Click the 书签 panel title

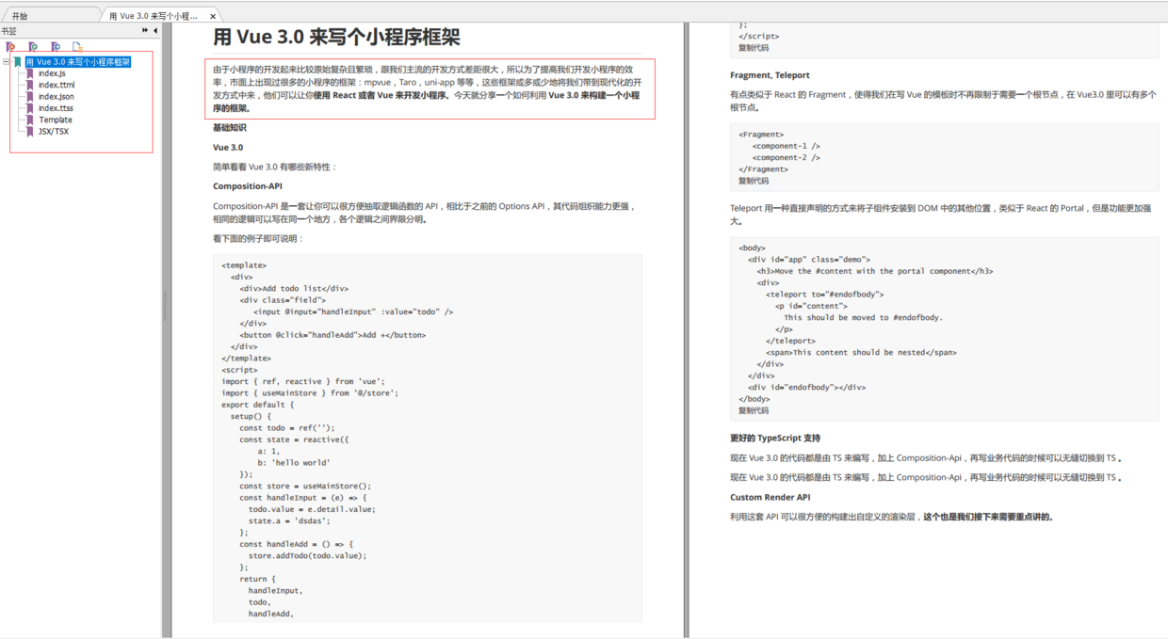pyautogui.click(x=9, y=31)
